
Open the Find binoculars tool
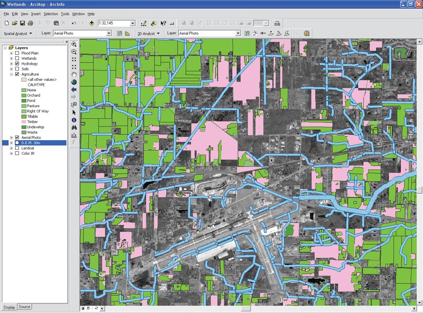[74, 127]
